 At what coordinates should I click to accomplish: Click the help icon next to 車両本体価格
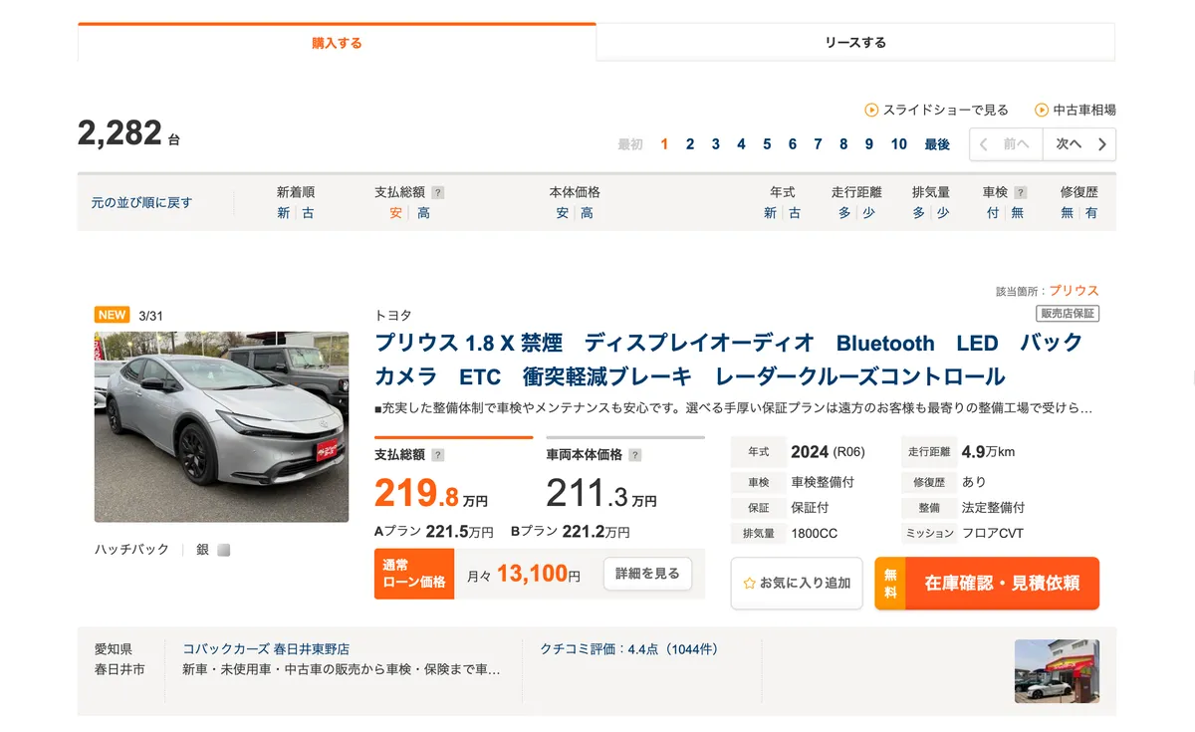[x=633, y=453]
